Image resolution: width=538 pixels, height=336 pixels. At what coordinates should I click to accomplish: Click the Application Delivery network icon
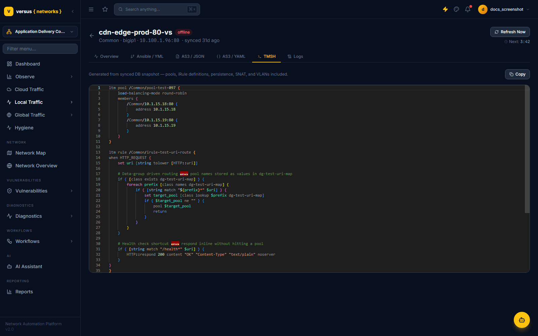pyautogui.click(x=9, y=32)
